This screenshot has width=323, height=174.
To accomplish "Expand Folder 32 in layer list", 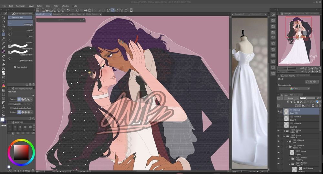I will click(x=285, y=131).
